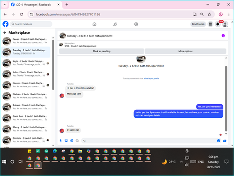Open the emoji picker in message box

(219, 141)
